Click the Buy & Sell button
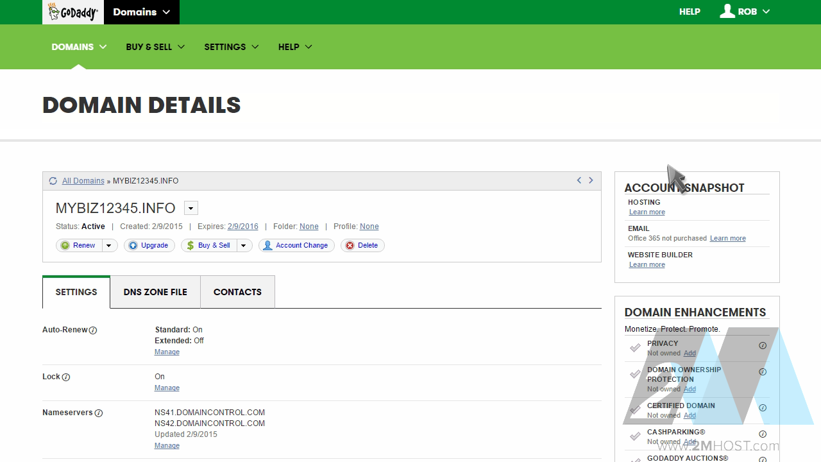The image size is (821, 462). pyautogui.click(x=209, y=245)
